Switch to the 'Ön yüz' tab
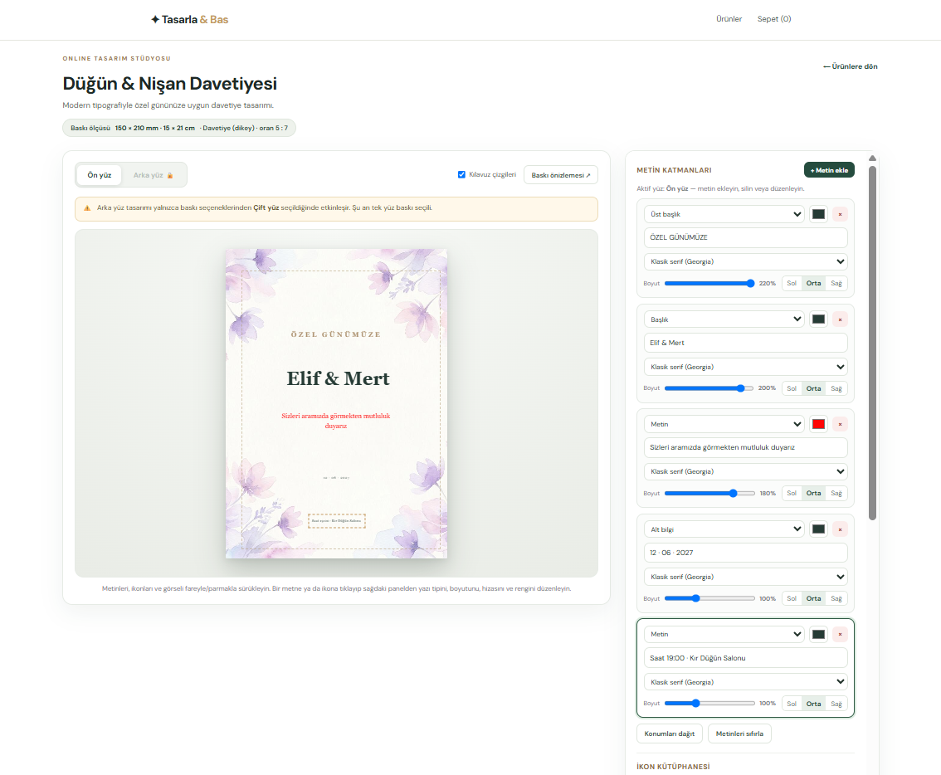The height and width of the screenshot is (775, 941). (x=99, y=175)
